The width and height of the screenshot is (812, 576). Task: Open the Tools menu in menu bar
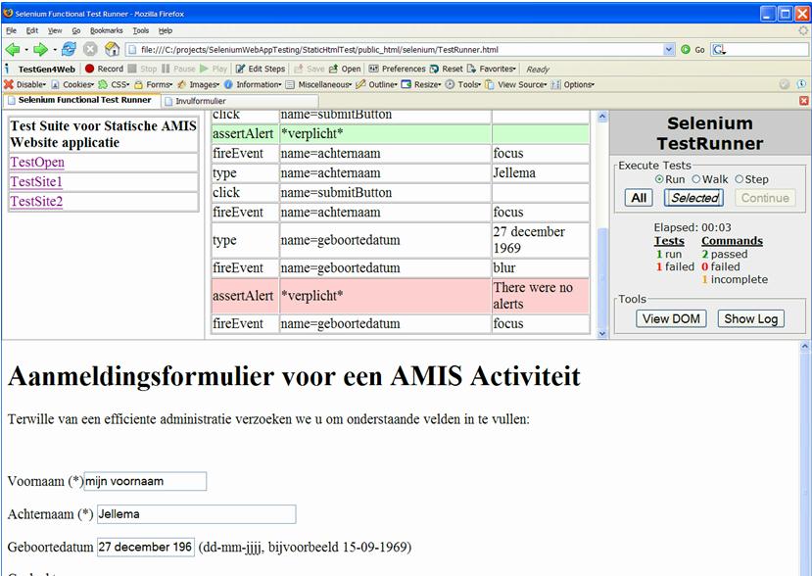[140, 30]
